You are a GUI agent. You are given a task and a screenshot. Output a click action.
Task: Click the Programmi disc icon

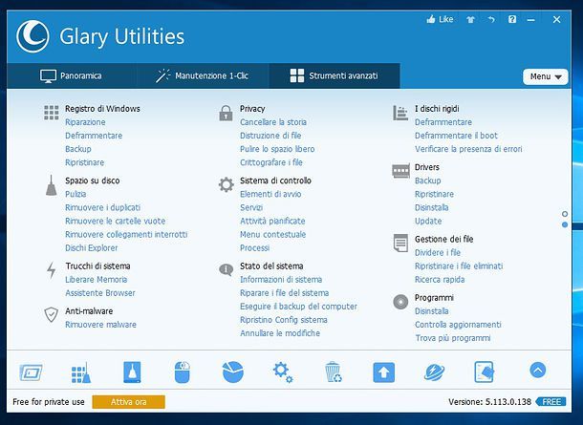tap(400, 302)
